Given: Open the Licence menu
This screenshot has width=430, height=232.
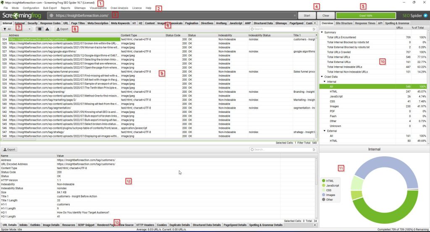Looking at the screenshot, I should (x=137, y=8).
